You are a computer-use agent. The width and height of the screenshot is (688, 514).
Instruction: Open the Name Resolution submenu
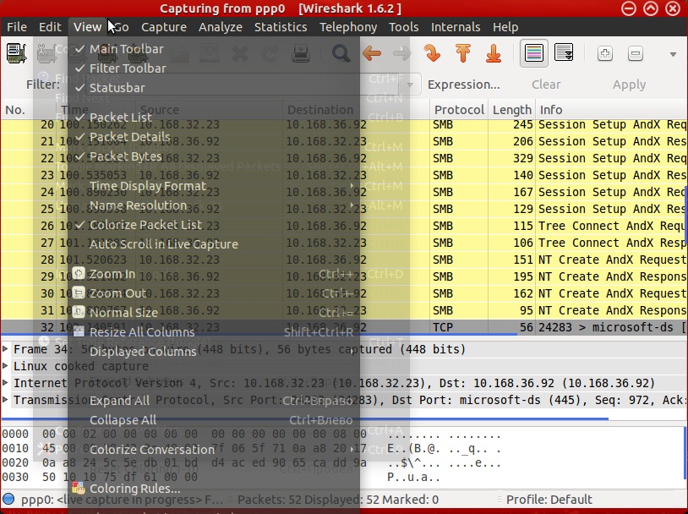tap(214, 205)
